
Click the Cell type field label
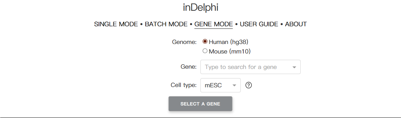[184, 85]
